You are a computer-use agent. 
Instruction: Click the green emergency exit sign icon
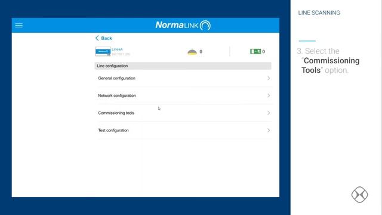pyautogui.click(x=255, y=51)
